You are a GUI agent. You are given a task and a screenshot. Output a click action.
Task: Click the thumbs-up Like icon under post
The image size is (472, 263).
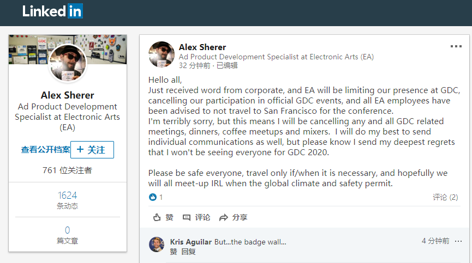[157, 217]
